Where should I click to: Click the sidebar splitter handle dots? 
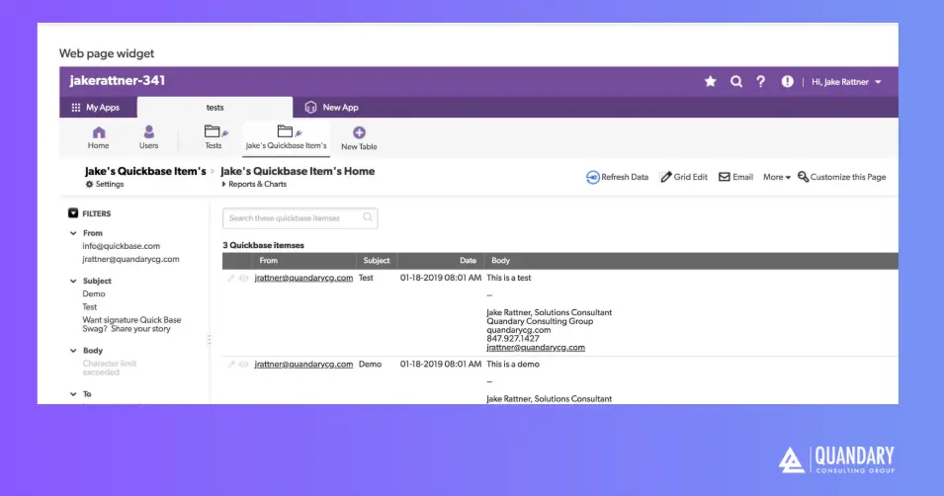(209, 340)
